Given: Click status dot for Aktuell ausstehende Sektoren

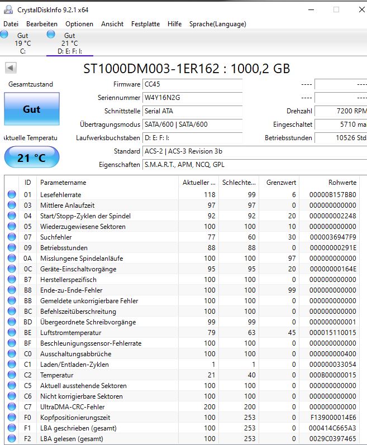Looking at the screenshot, I should [x=12, y=385].
